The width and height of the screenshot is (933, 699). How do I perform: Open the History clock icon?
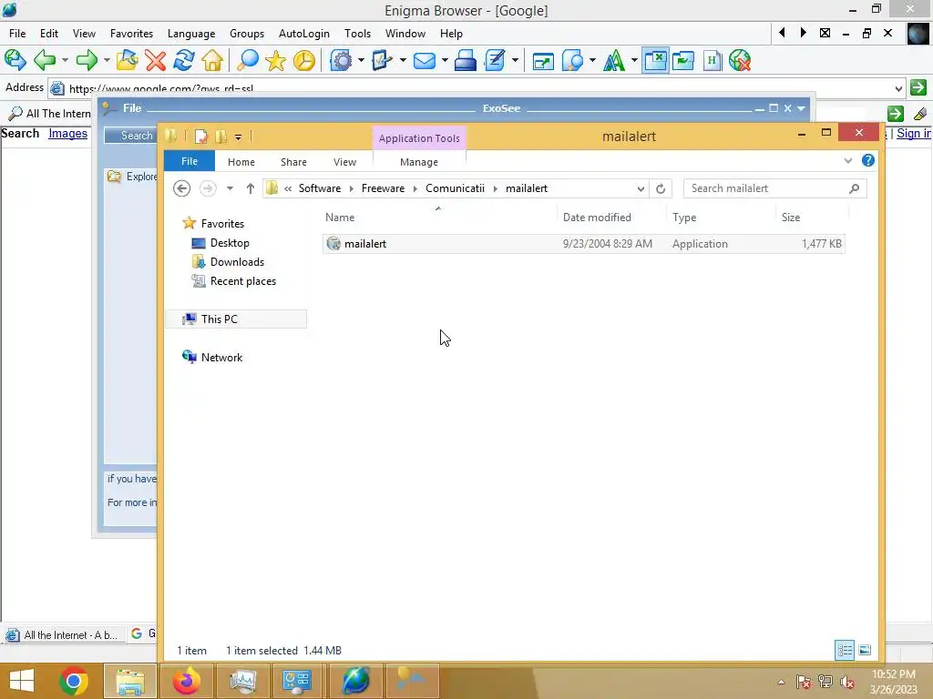(304, 60)
